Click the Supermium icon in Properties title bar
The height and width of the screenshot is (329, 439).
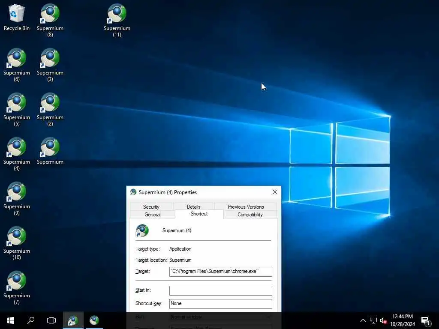(133, 192)
